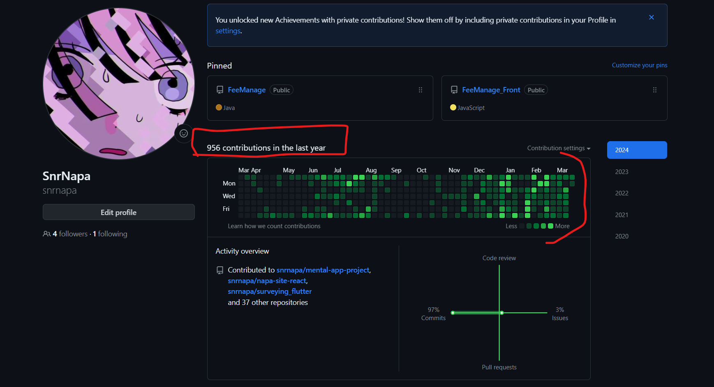The height and width of the screenshot is (387, 714).
Task: Click the Activity overview heading
Action: click(242, 251)
